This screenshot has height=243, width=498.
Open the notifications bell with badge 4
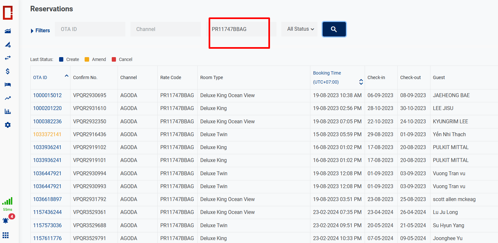[6, 221]
